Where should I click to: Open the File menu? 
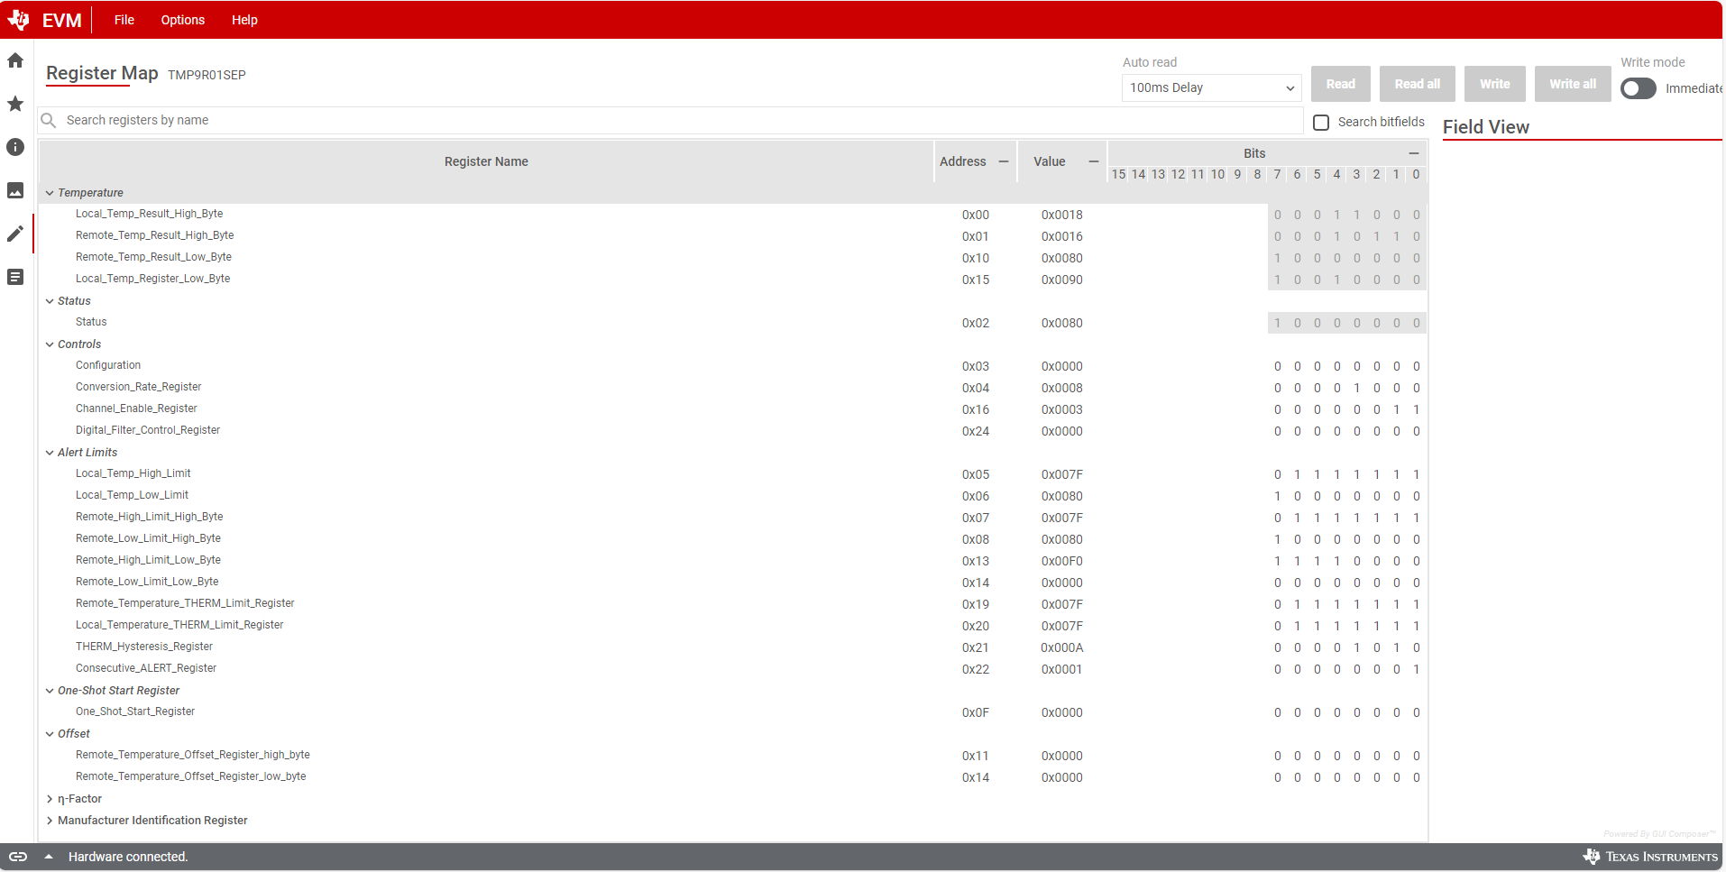[124, 20]
